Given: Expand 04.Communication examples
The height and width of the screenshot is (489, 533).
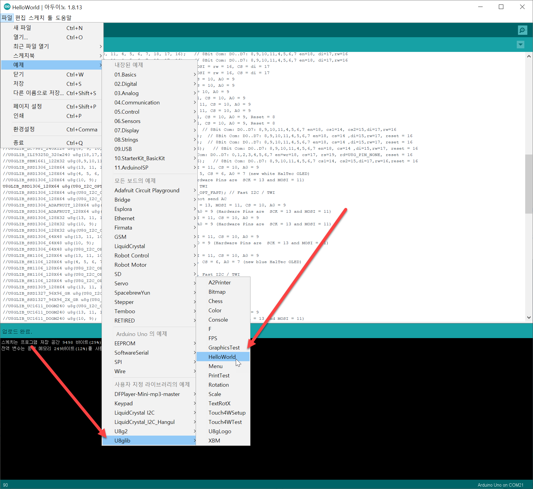Looking at the screenshot, I should point(149,103).
